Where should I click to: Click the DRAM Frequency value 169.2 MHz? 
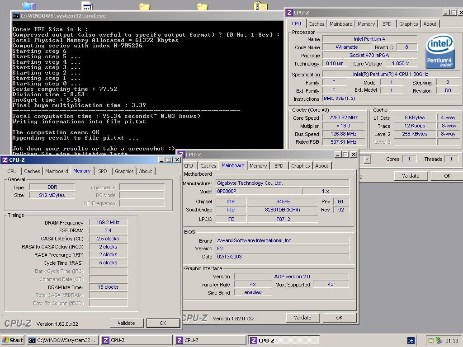point(108,222)
